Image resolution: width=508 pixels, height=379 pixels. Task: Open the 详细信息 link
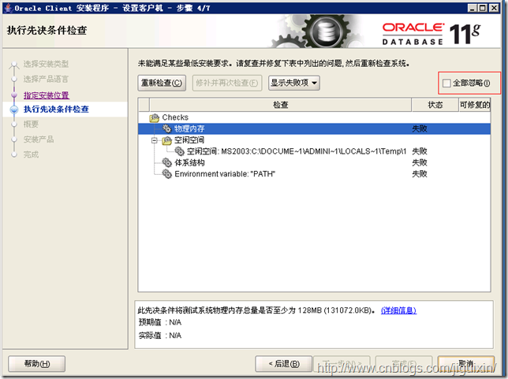(398, 310)
